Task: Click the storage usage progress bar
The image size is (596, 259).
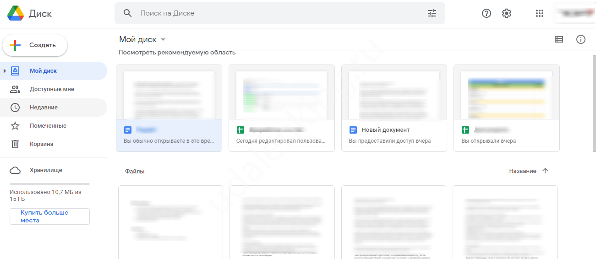Action: [x=49, y=183]
